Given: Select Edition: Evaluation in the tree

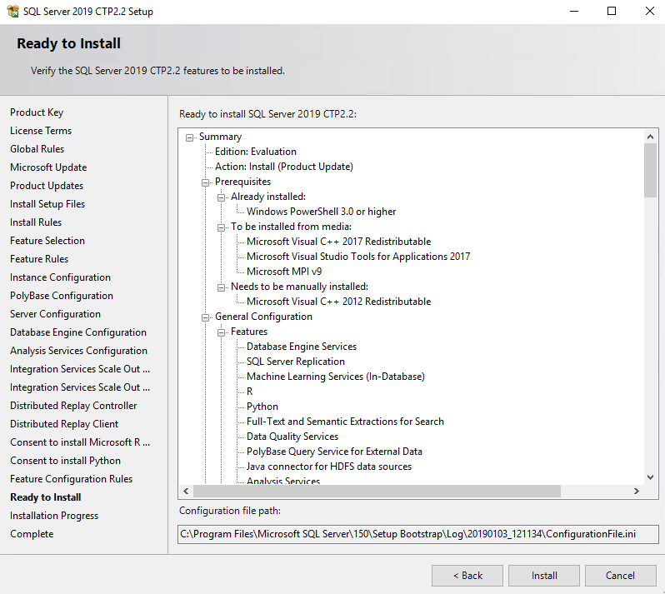Looking at the screenshot, I should click(x=255, y=152).
